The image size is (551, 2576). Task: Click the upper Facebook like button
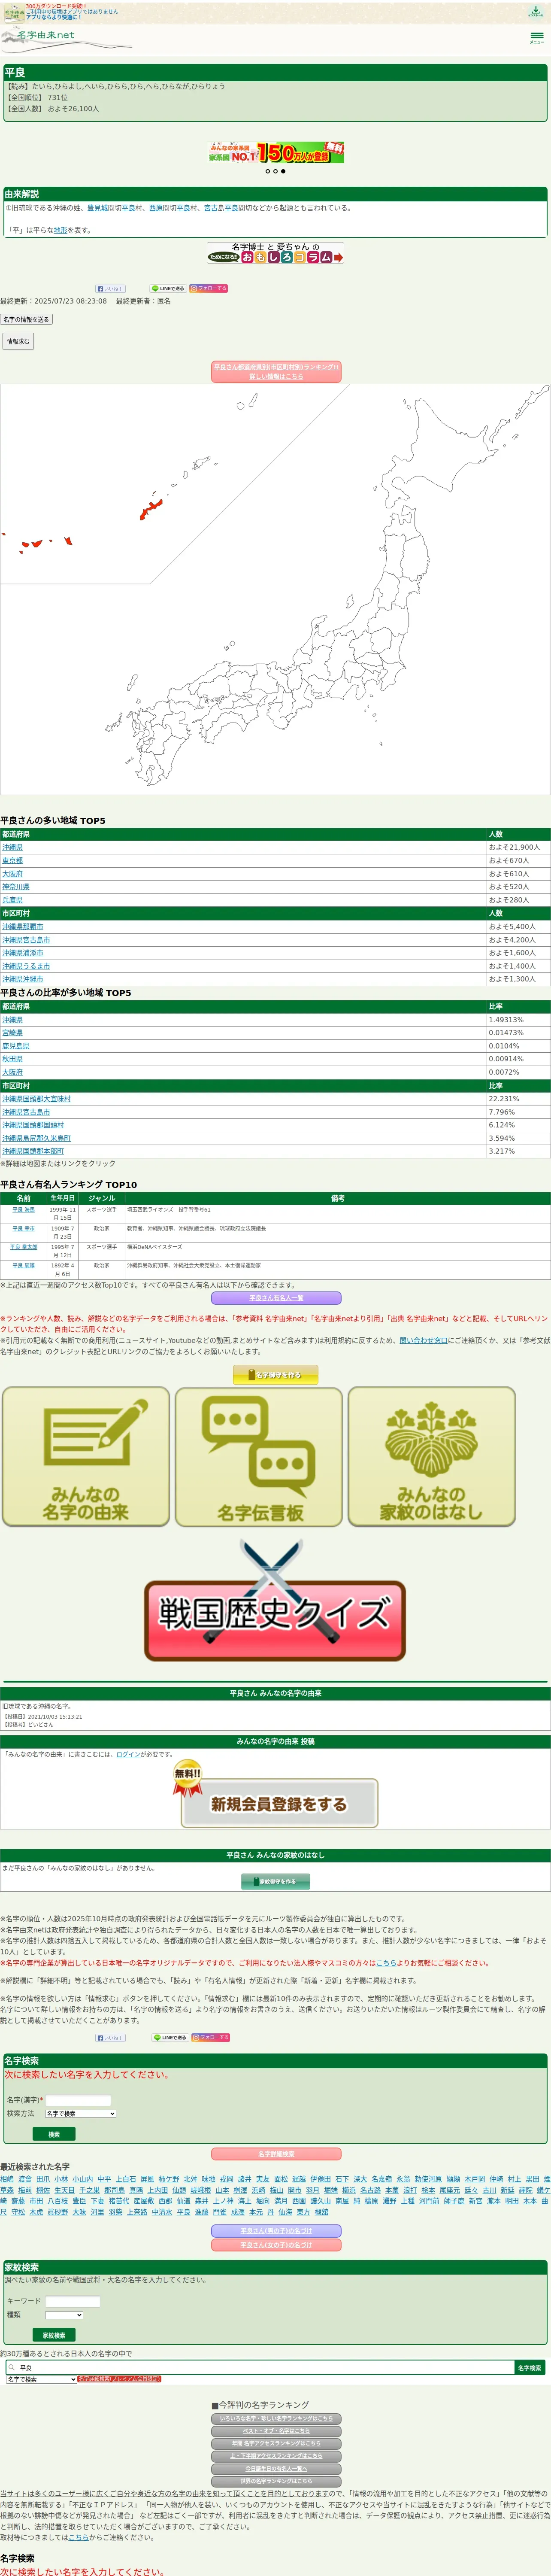click(x=110, y=288)
